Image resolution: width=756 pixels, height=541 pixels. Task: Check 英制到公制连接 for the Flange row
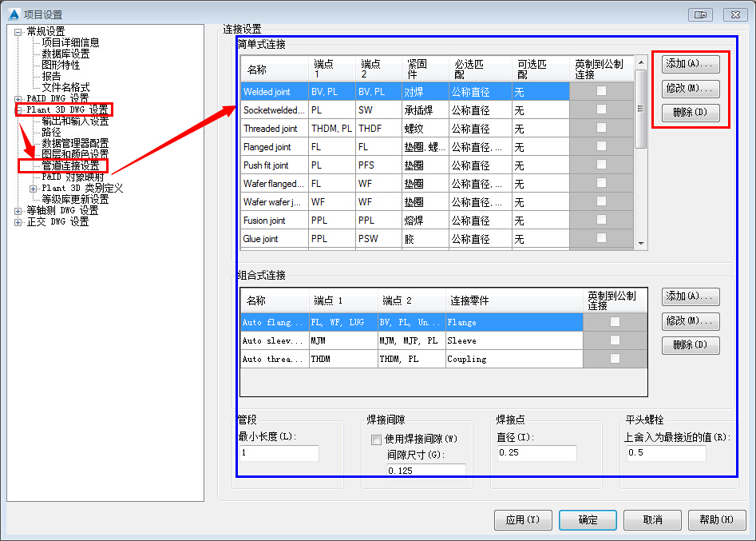click(x=615, y=322)
